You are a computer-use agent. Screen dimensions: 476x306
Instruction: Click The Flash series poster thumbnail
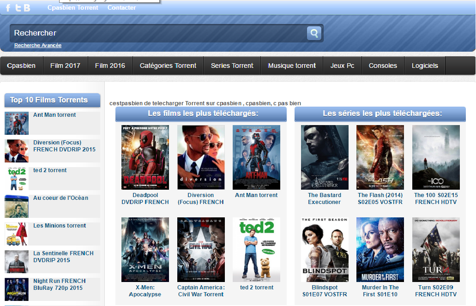[x=380, y=157]
